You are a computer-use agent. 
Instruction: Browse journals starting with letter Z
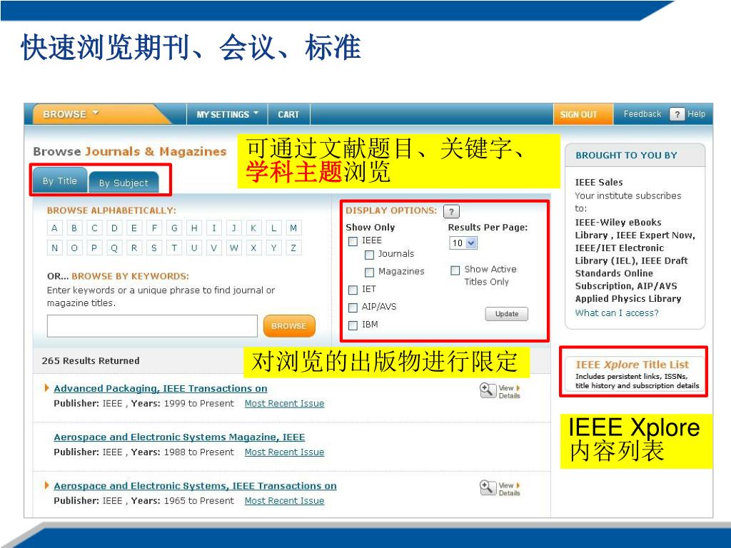pyautogui.click(x=293, y=248)
